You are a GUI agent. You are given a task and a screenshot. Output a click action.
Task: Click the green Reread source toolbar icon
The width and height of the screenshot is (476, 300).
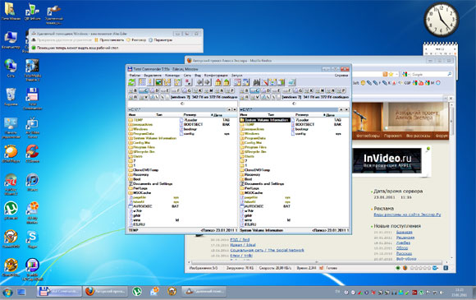(x=132, y=82)
